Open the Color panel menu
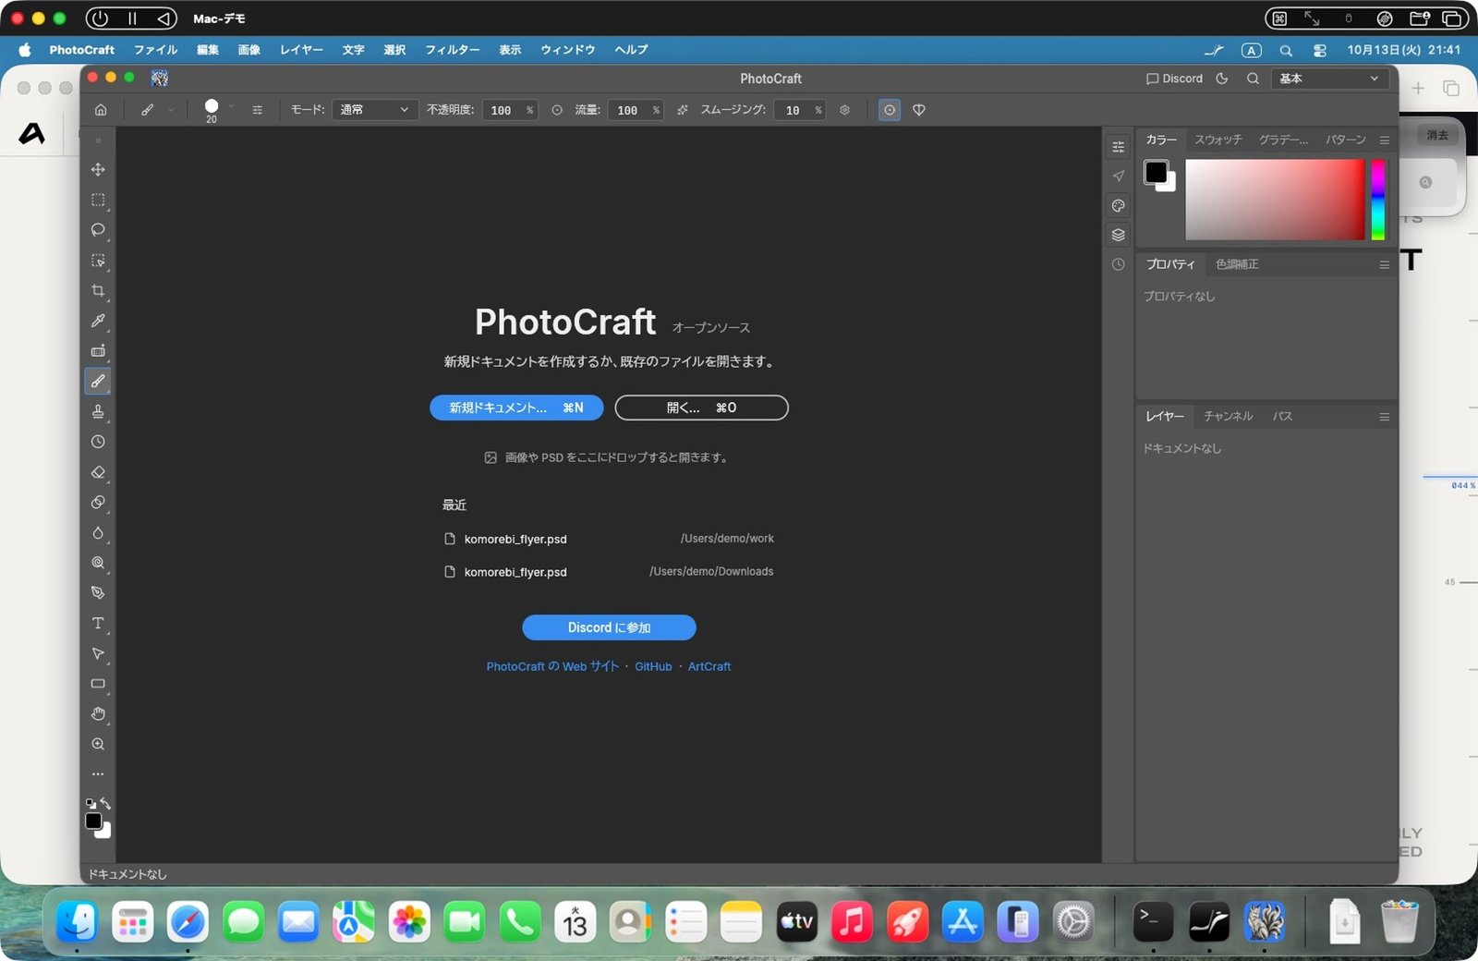The width and height of the screenshot is (1478, 961). pyautogui.click(x=1384, y=140)
